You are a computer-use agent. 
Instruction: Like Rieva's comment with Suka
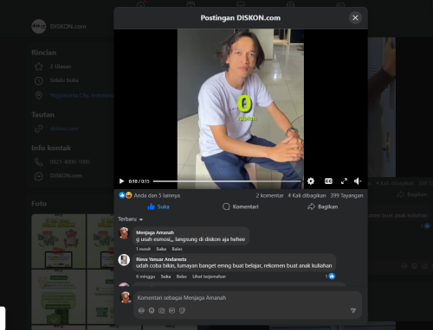(x=165, y=276)
